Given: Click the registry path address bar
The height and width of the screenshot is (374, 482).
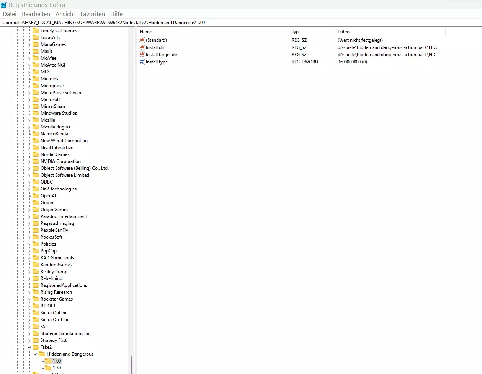Looking at the screenshot, I should click(241, 23).
